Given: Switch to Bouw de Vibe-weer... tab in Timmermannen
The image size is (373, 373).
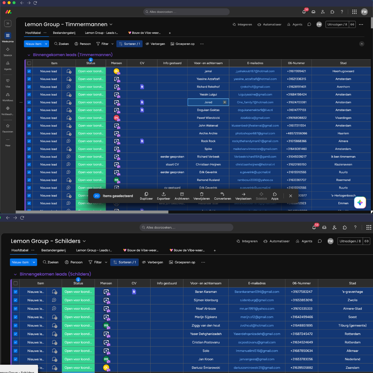Looking at the screenshot, I should (x=144, y=33).
